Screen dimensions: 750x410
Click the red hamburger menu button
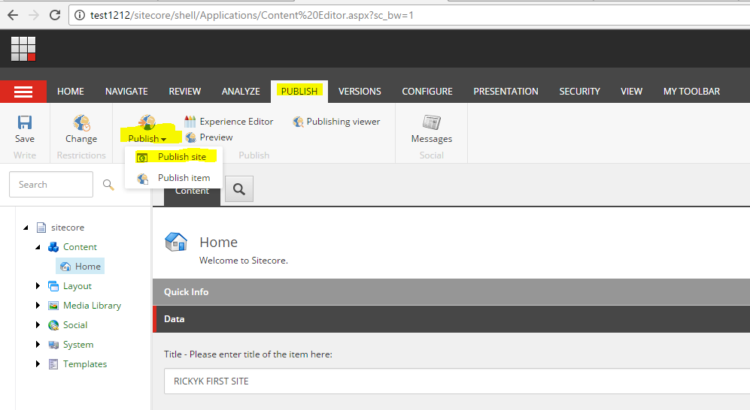23,92
